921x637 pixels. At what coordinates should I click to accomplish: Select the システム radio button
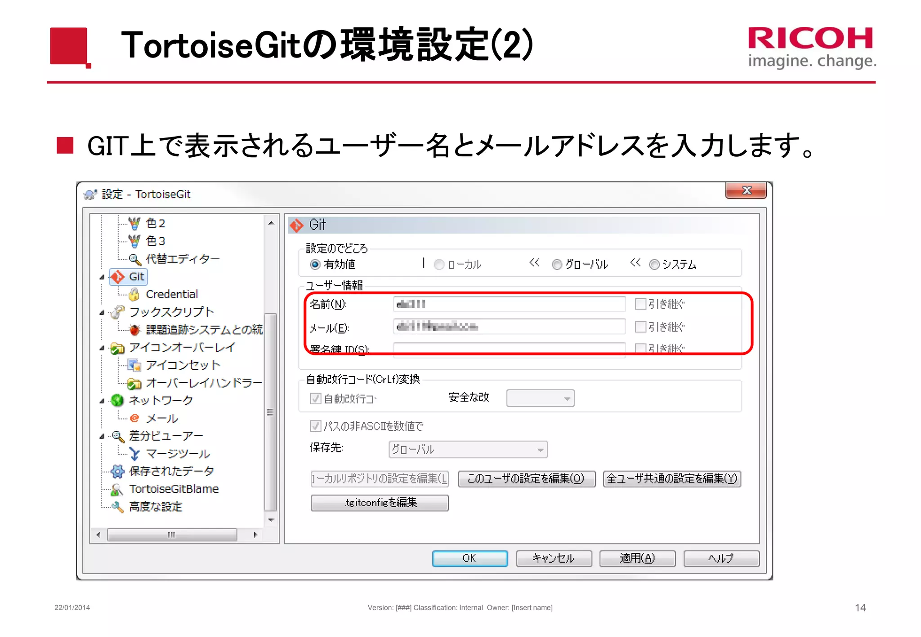[x=654, y=265]
